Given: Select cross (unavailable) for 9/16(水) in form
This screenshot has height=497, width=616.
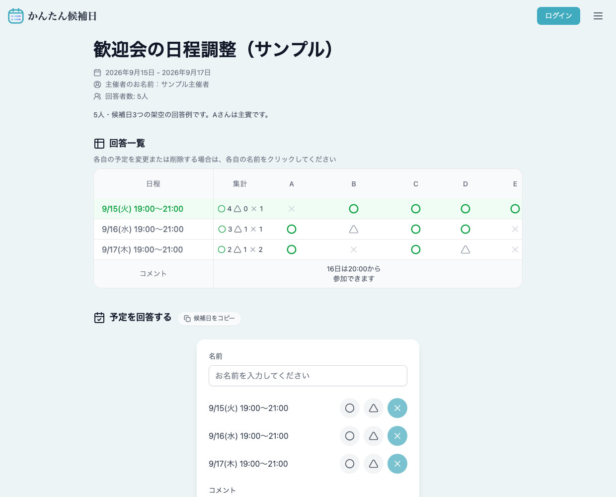Looking at the screenshot, I should 397,436.
